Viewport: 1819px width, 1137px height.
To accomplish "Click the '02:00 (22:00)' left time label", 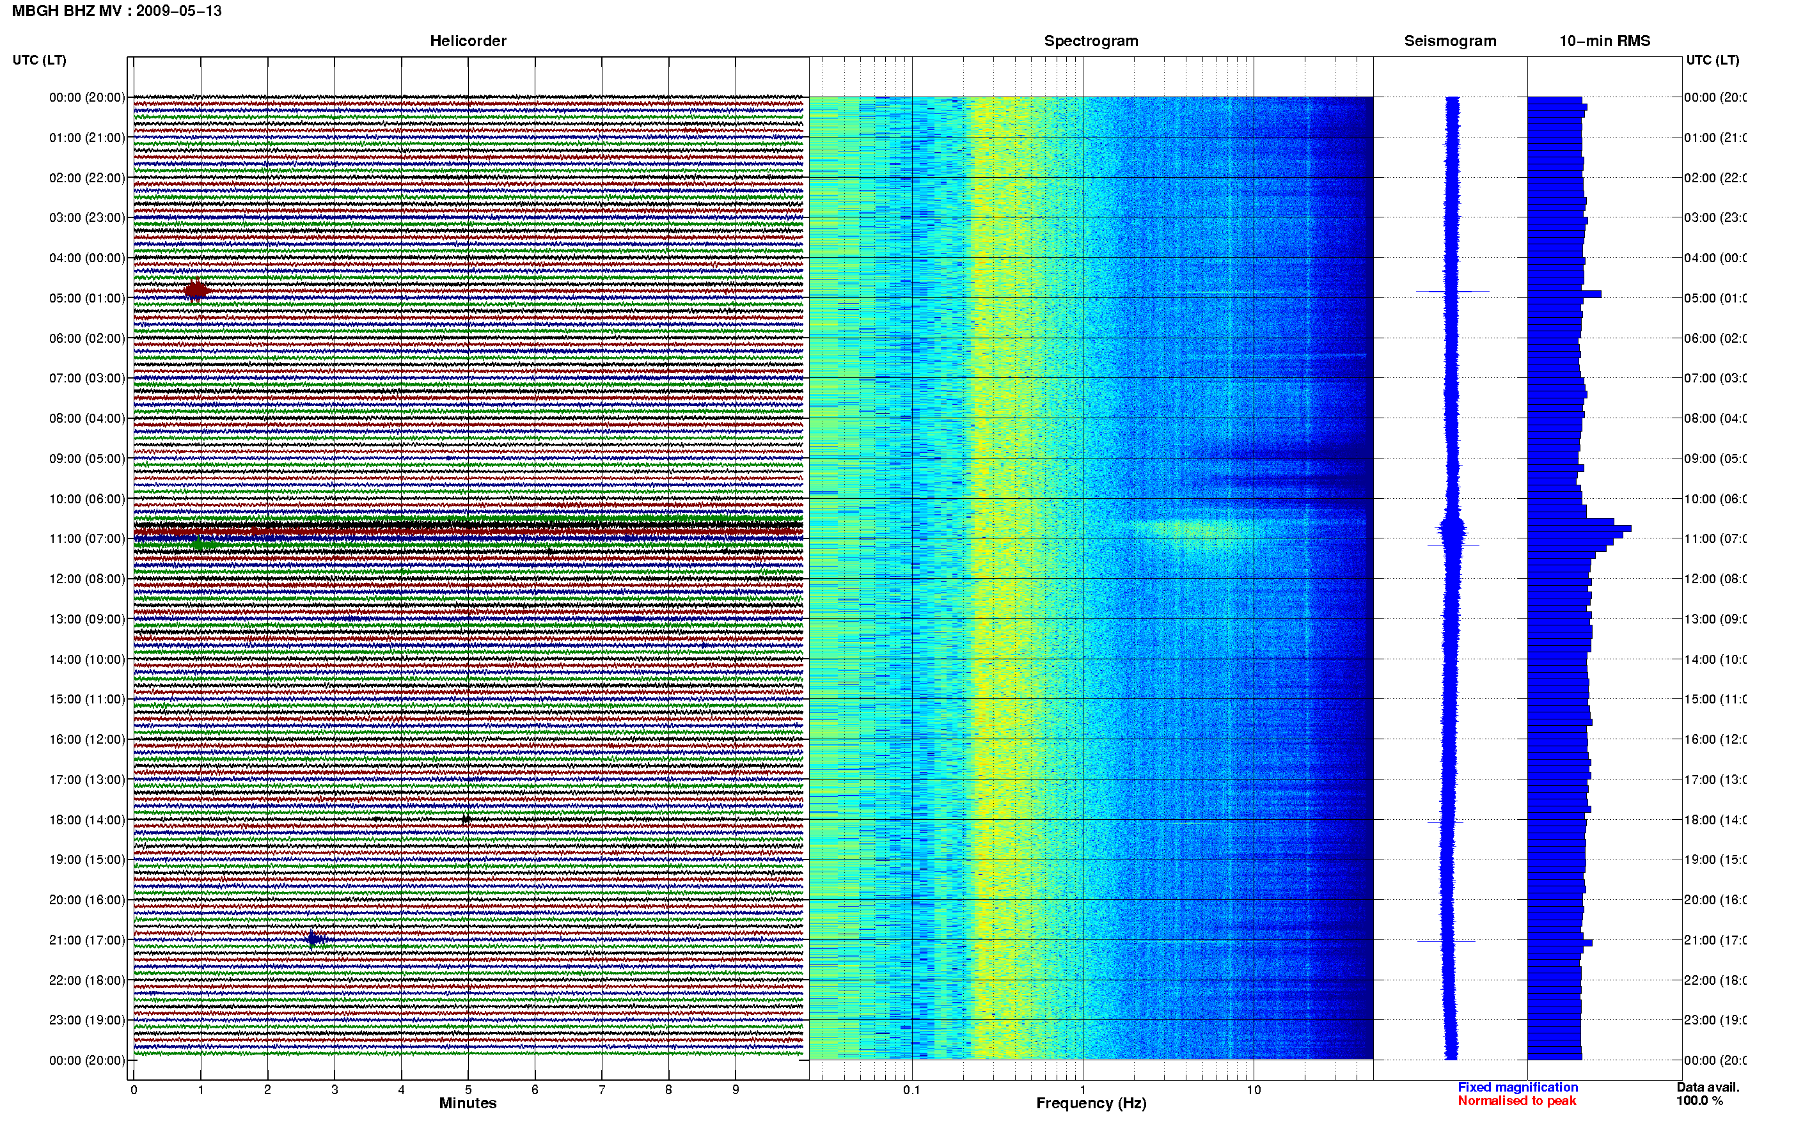I will pos(87,178).
